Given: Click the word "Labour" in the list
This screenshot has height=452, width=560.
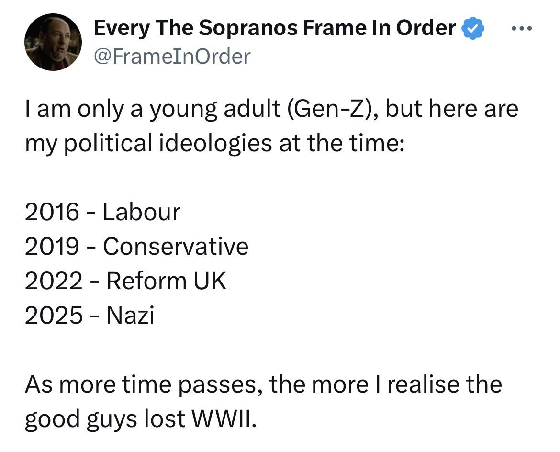Looking at the screenshot, I should pos(141,212).
